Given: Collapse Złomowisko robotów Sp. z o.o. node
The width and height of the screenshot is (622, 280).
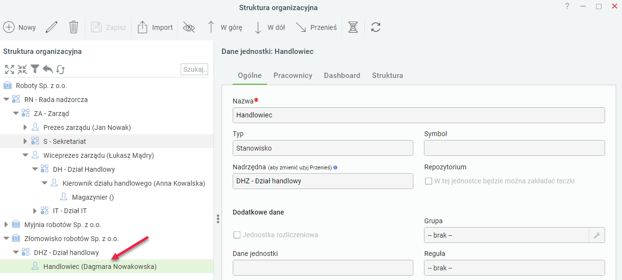Looking at the screenshot, I should pos(6,239).
